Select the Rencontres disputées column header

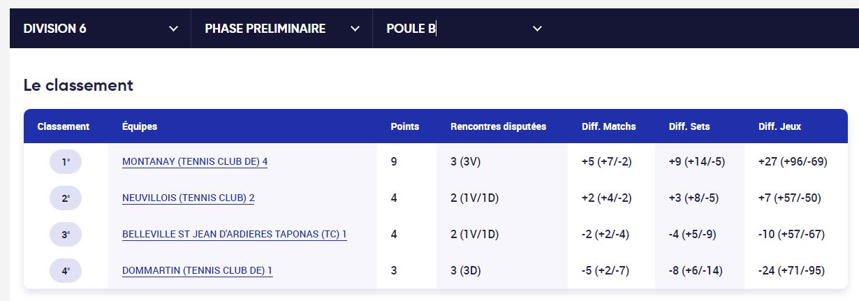tap(499, 126)
